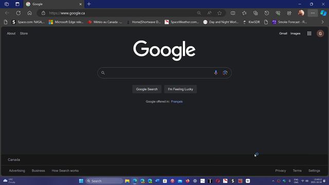Open Firefox from the taskbar

point(188,181)
